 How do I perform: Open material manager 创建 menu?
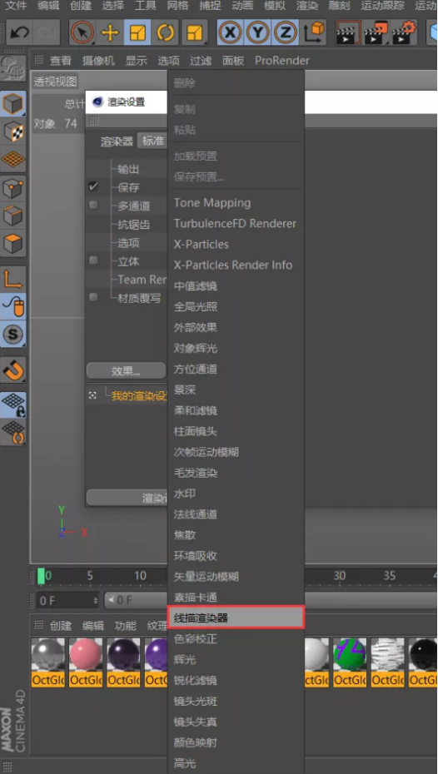[x=61, y=625]
